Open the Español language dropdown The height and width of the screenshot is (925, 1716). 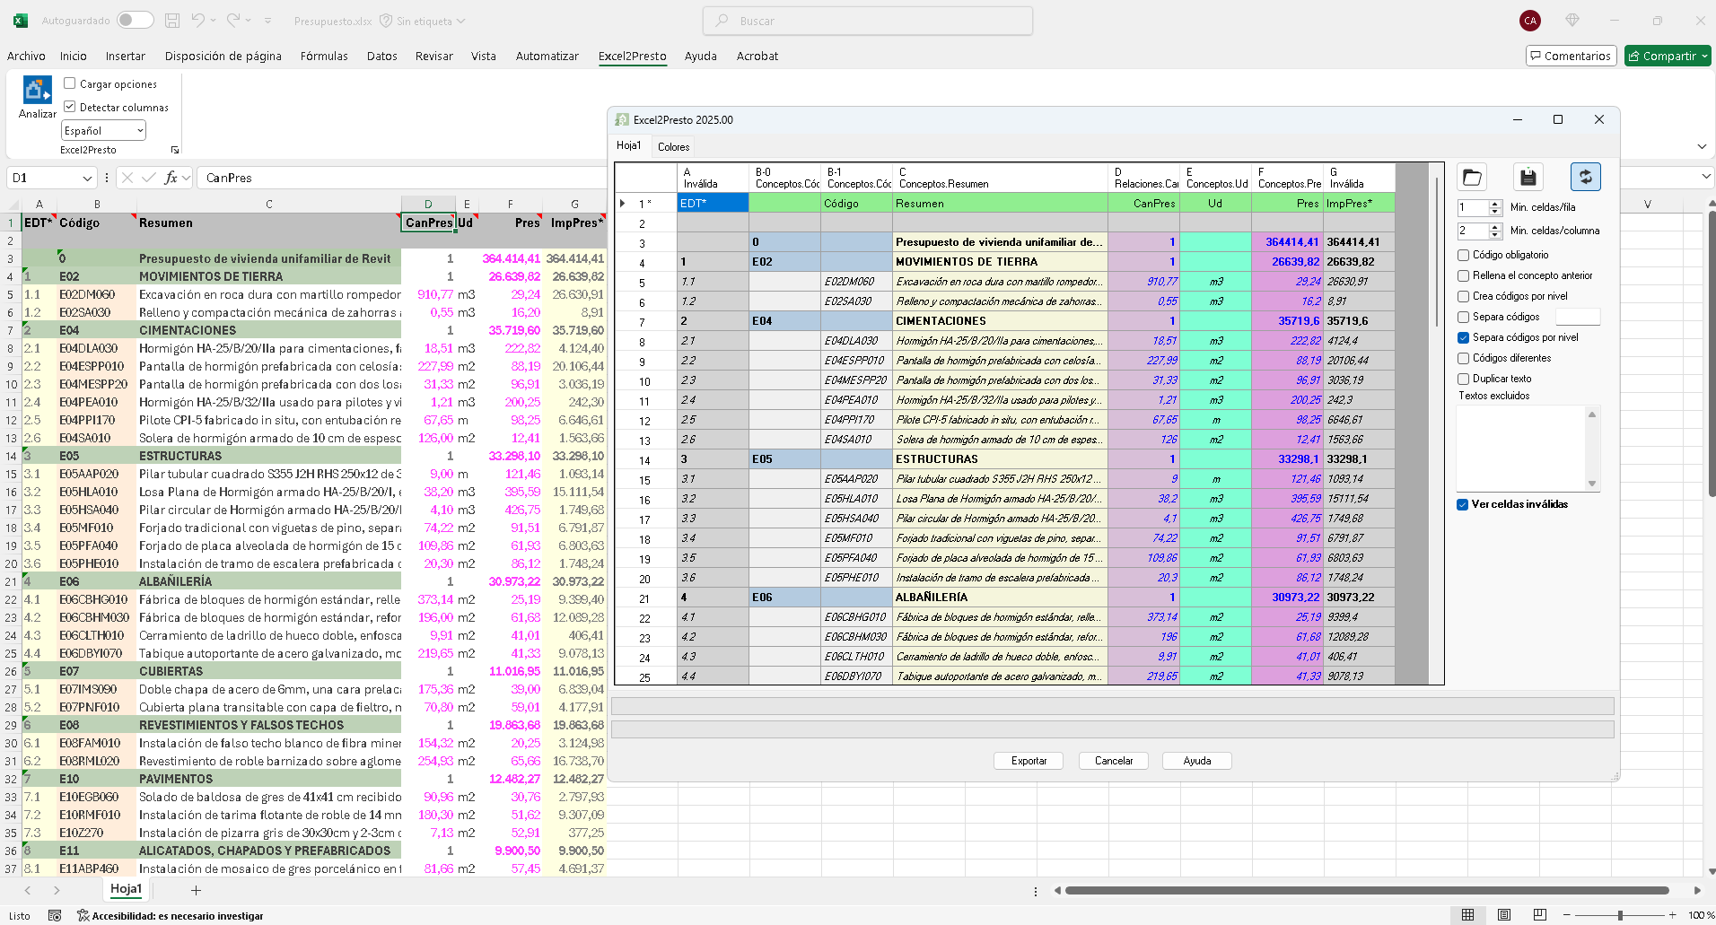pyautogui.click(x=140, y=131)
